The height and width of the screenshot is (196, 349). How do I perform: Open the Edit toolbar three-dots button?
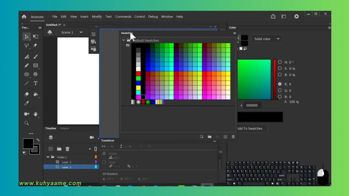point(31,134)
